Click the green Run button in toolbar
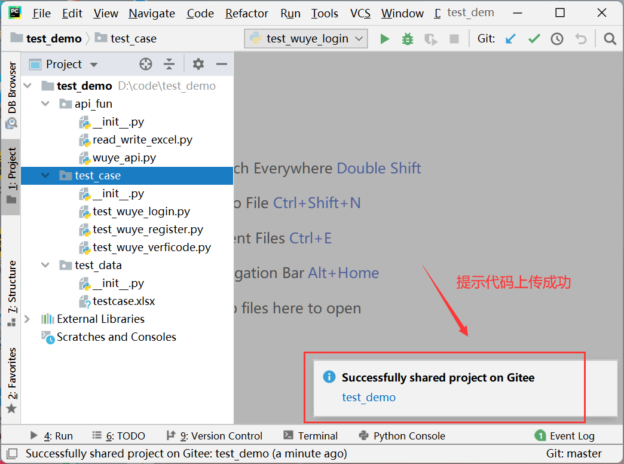 [385, 39]
